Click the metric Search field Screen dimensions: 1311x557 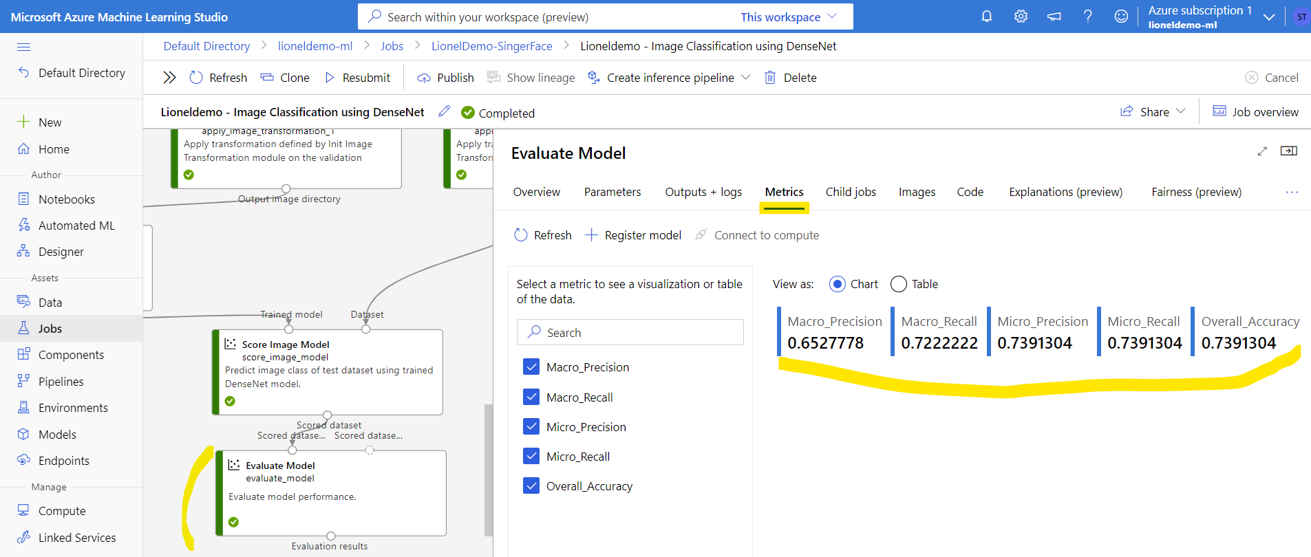(x=630, y=332)
